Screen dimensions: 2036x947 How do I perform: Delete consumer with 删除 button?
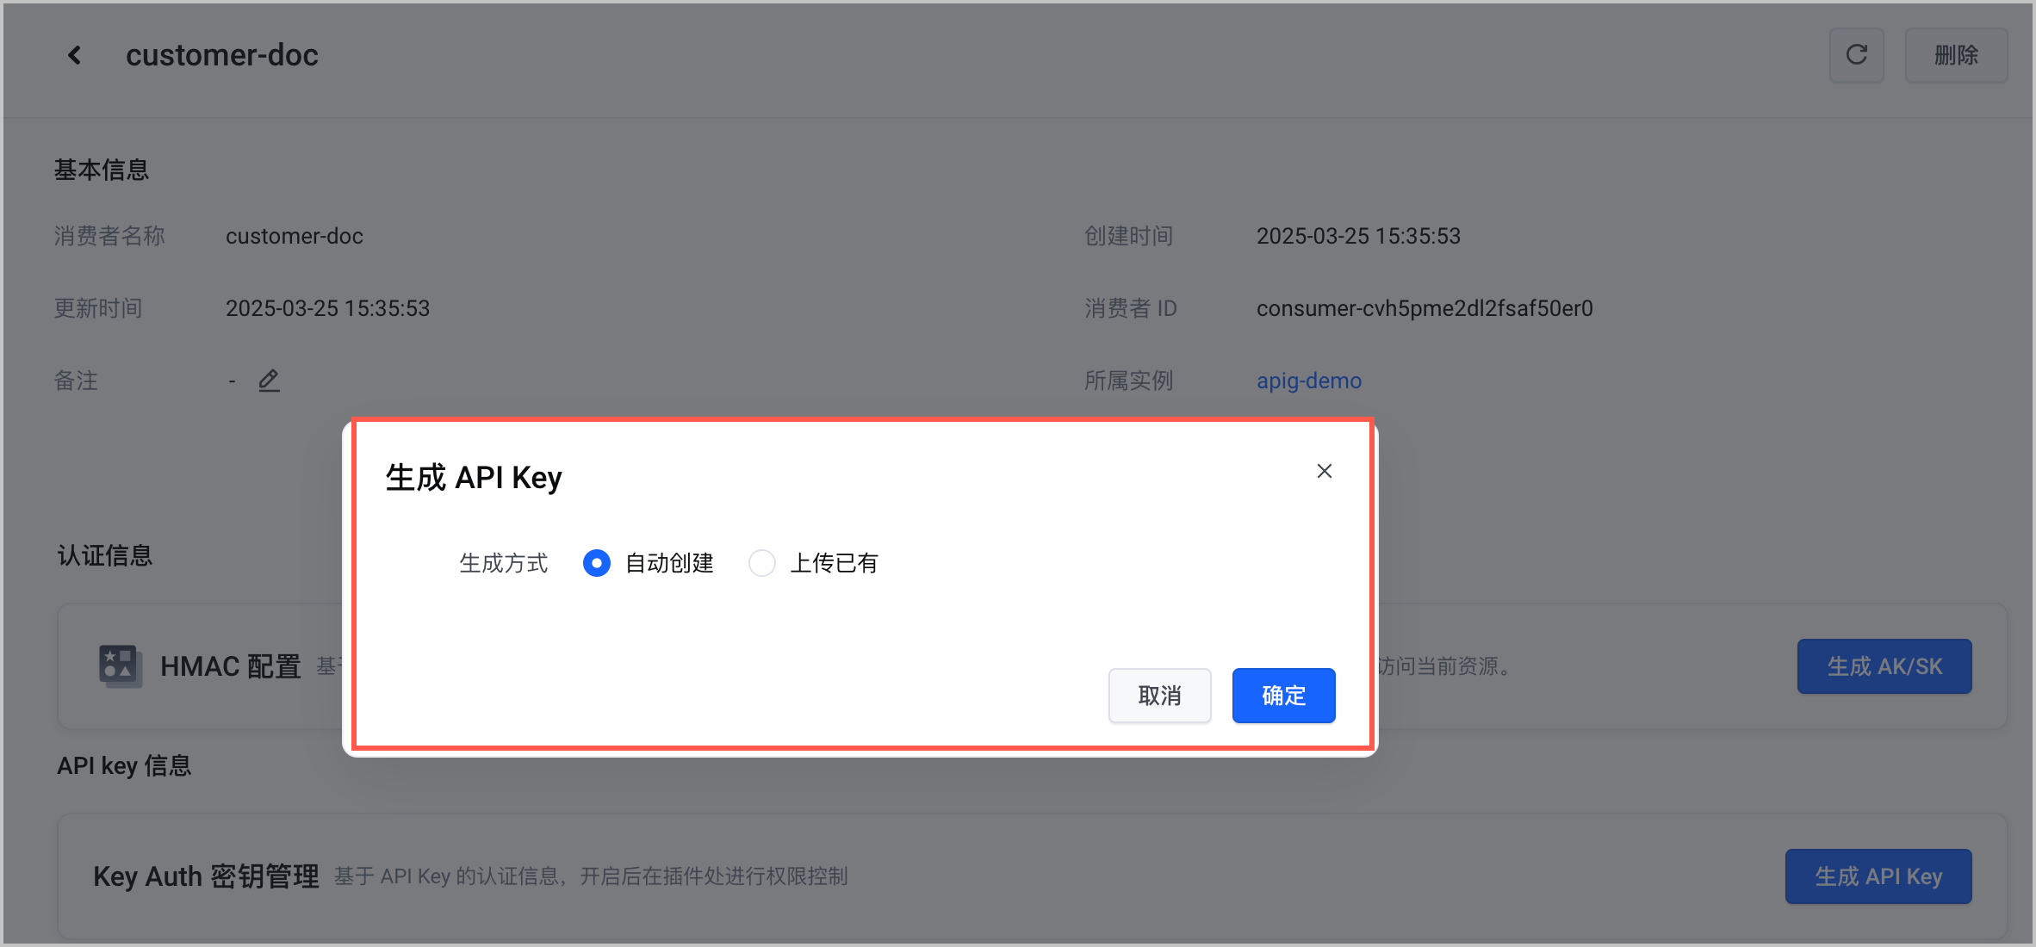click(x=1956, y=55)
